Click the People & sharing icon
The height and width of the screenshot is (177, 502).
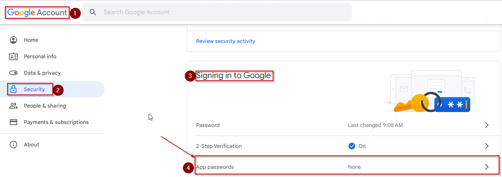(x=13, y=106)
